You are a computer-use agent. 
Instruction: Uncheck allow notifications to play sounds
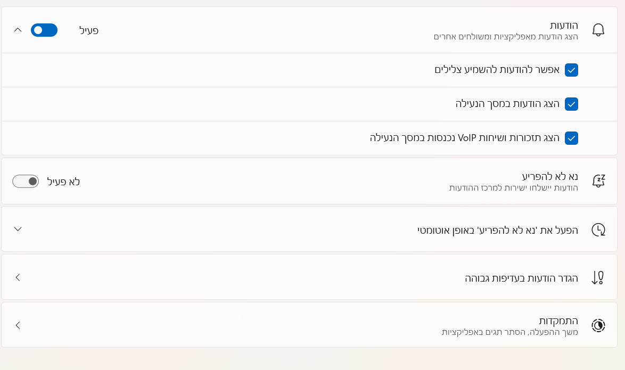571,70
